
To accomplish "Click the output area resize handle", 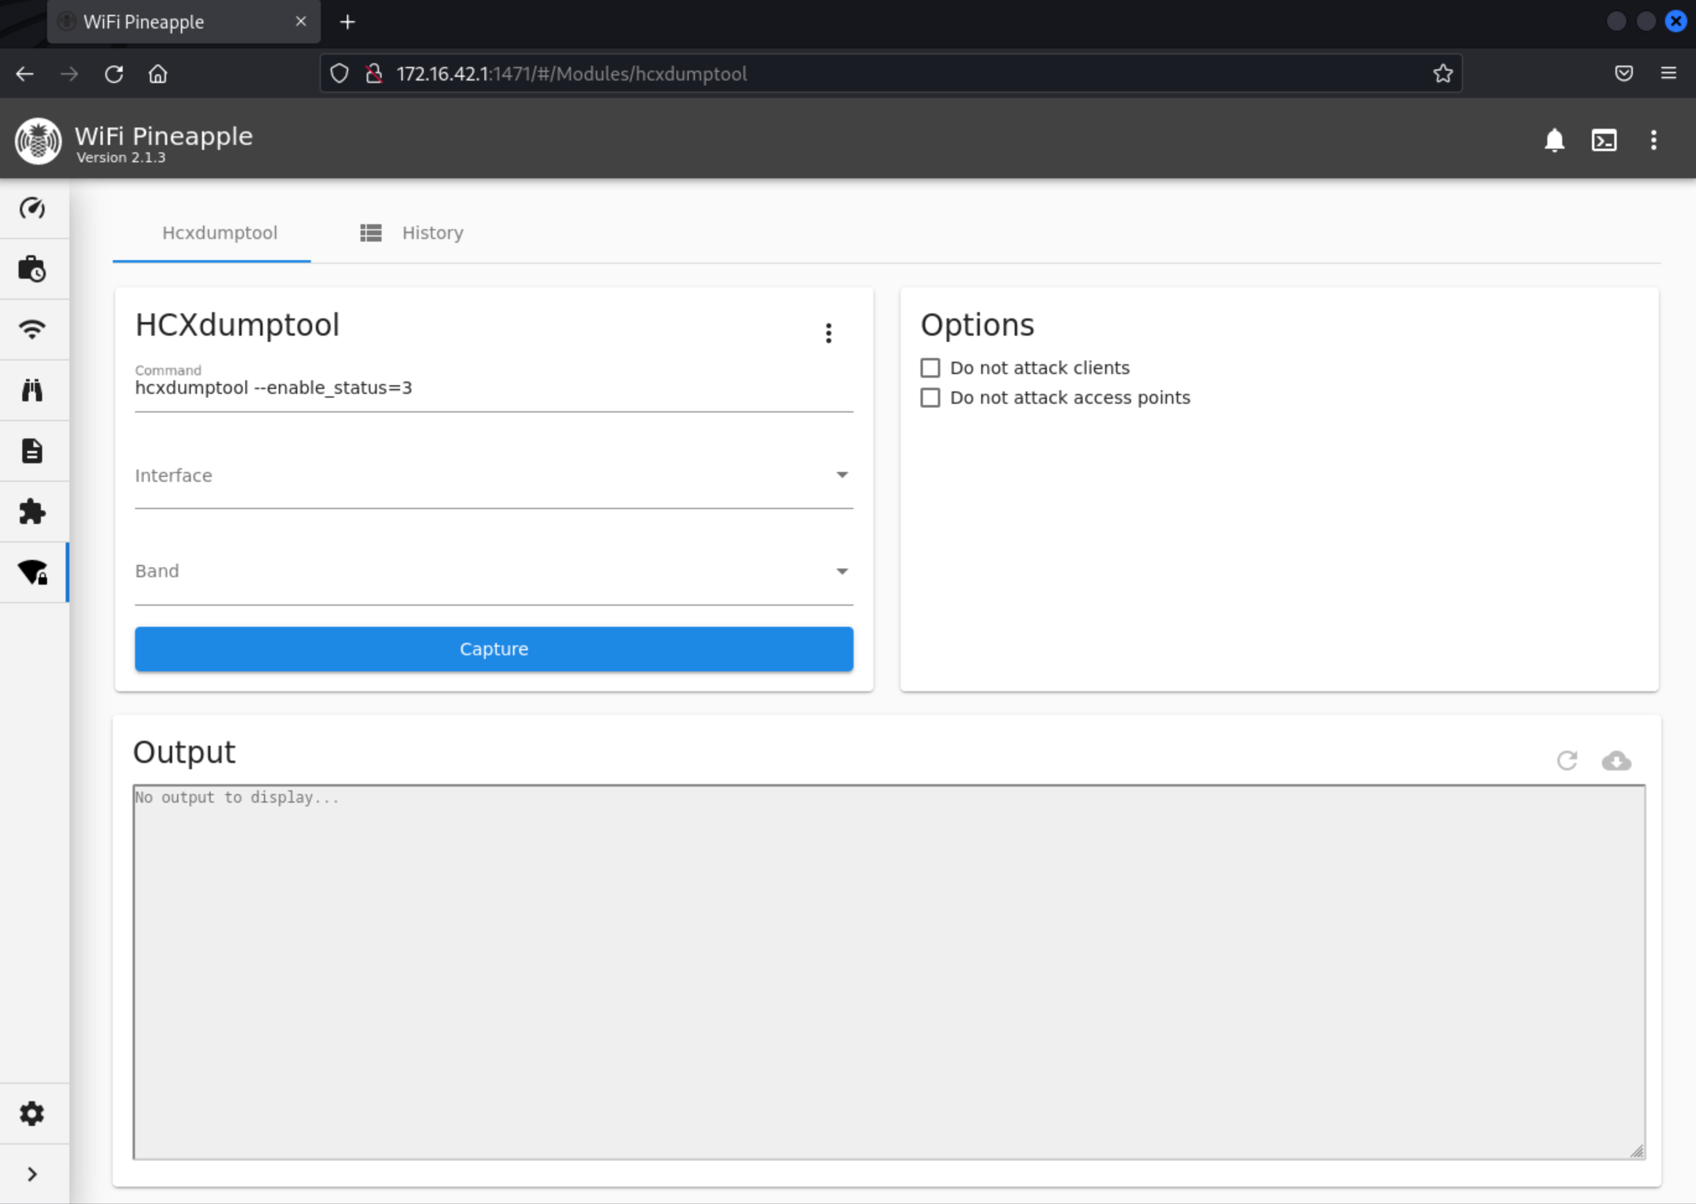I will click(1637, 1151).
